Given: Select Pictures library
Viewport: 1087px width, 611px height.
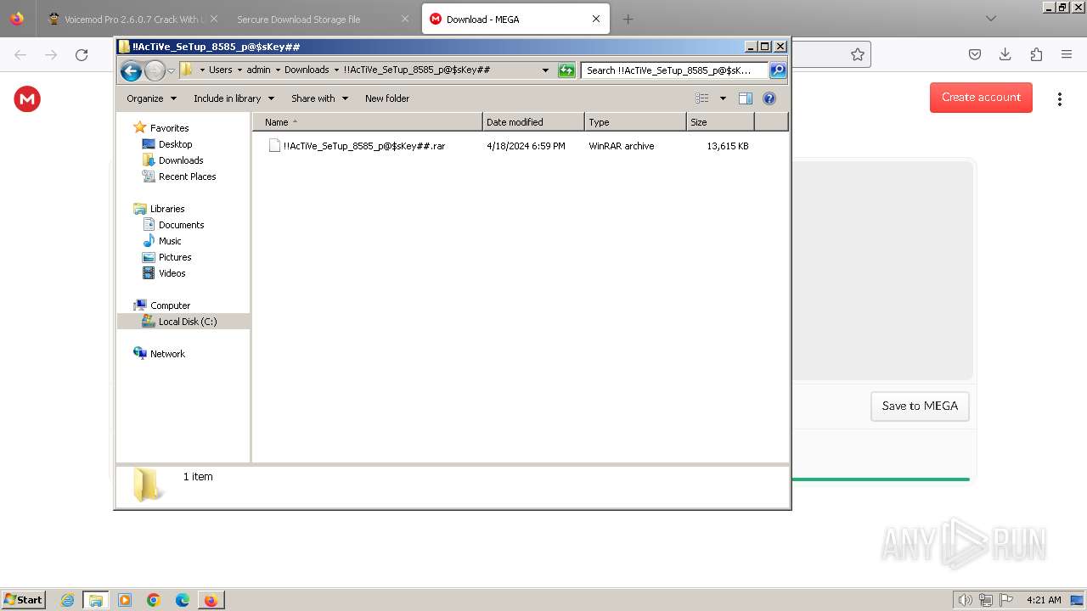Looking at the screenshot, I should point(166,257).
